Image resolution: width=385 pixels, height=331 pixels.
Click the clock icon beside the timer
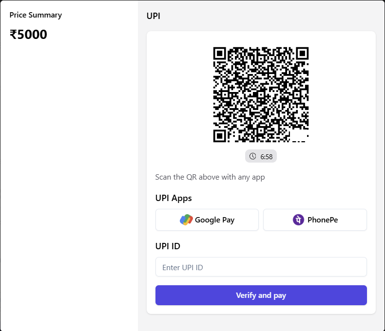click(252, 156)
